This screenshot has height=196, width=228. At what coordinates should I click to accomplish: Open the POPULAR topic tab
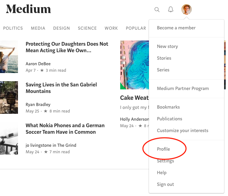pyautogui.click(x=136, y=28)
